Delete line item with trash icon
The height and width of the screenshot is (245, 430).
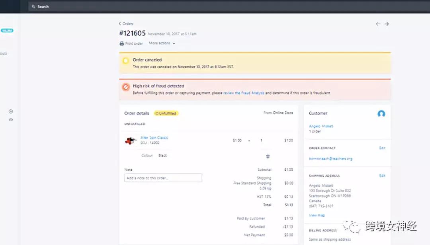[268, 156]
